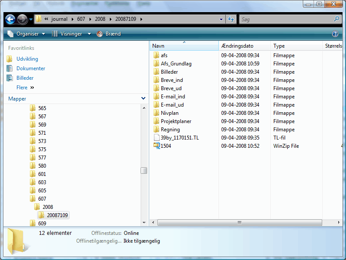Click the journal breadcrumb segment
The width and height of the screenshot is (346, 260).
click(59, 19)
